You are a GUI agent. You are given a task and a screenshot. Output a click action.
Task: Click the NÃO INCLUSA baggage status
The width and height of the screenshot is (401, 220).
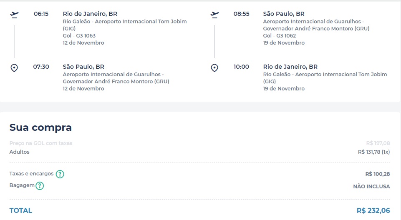[x=371, y=187]
